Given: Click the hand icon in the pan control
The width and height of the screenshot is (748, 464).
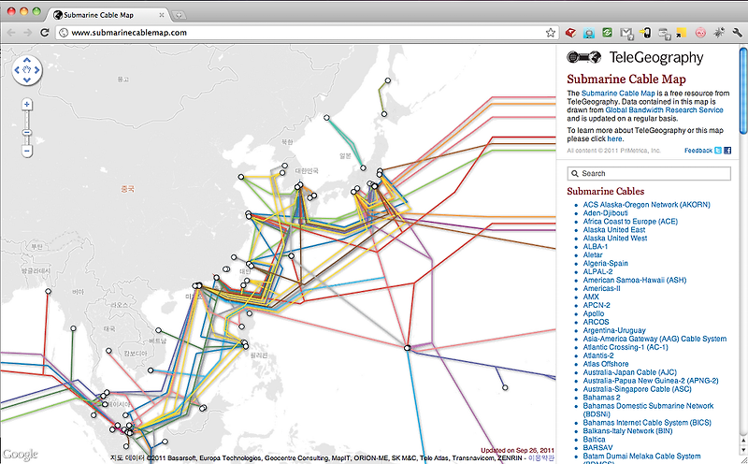Looking at the screenshot, I should (27, 70).
